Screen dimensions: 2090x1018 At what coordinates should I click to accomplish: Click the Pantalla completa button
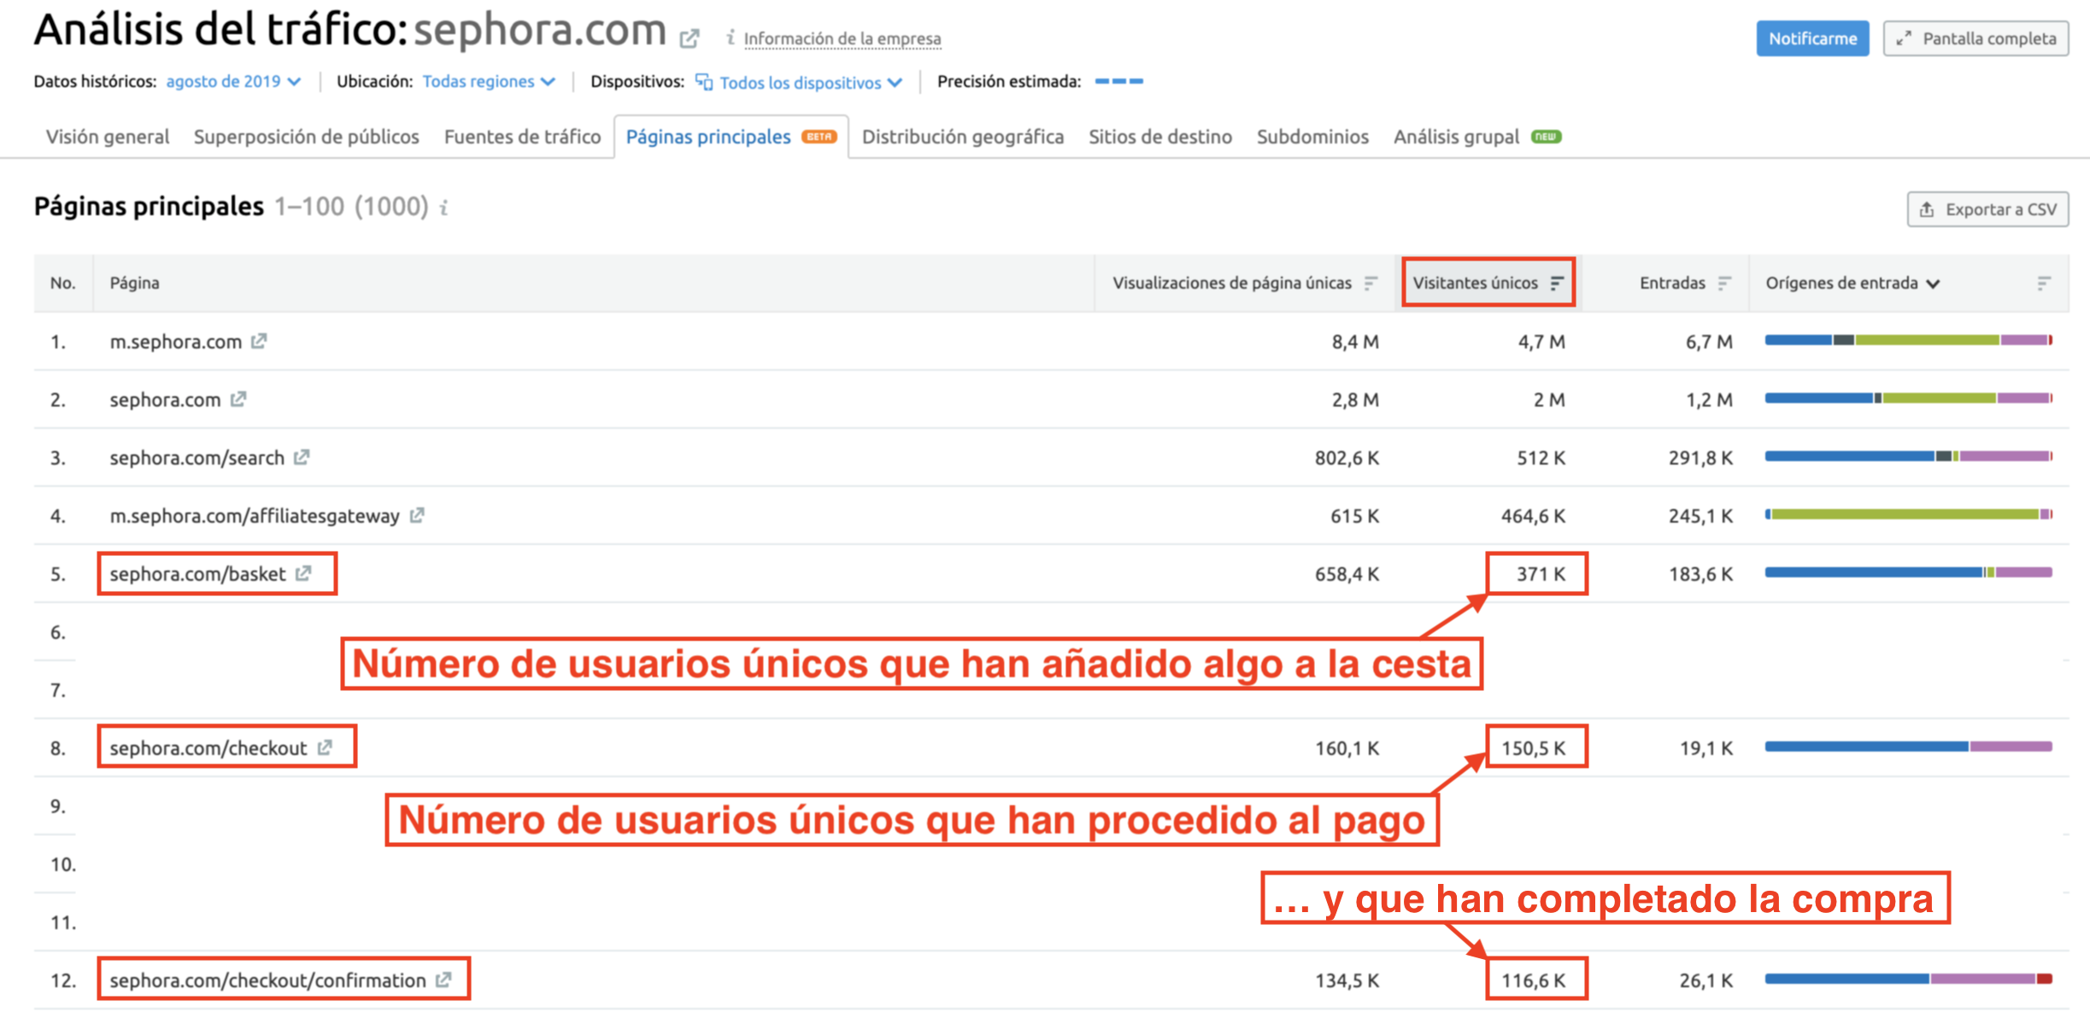point(1976,38)
